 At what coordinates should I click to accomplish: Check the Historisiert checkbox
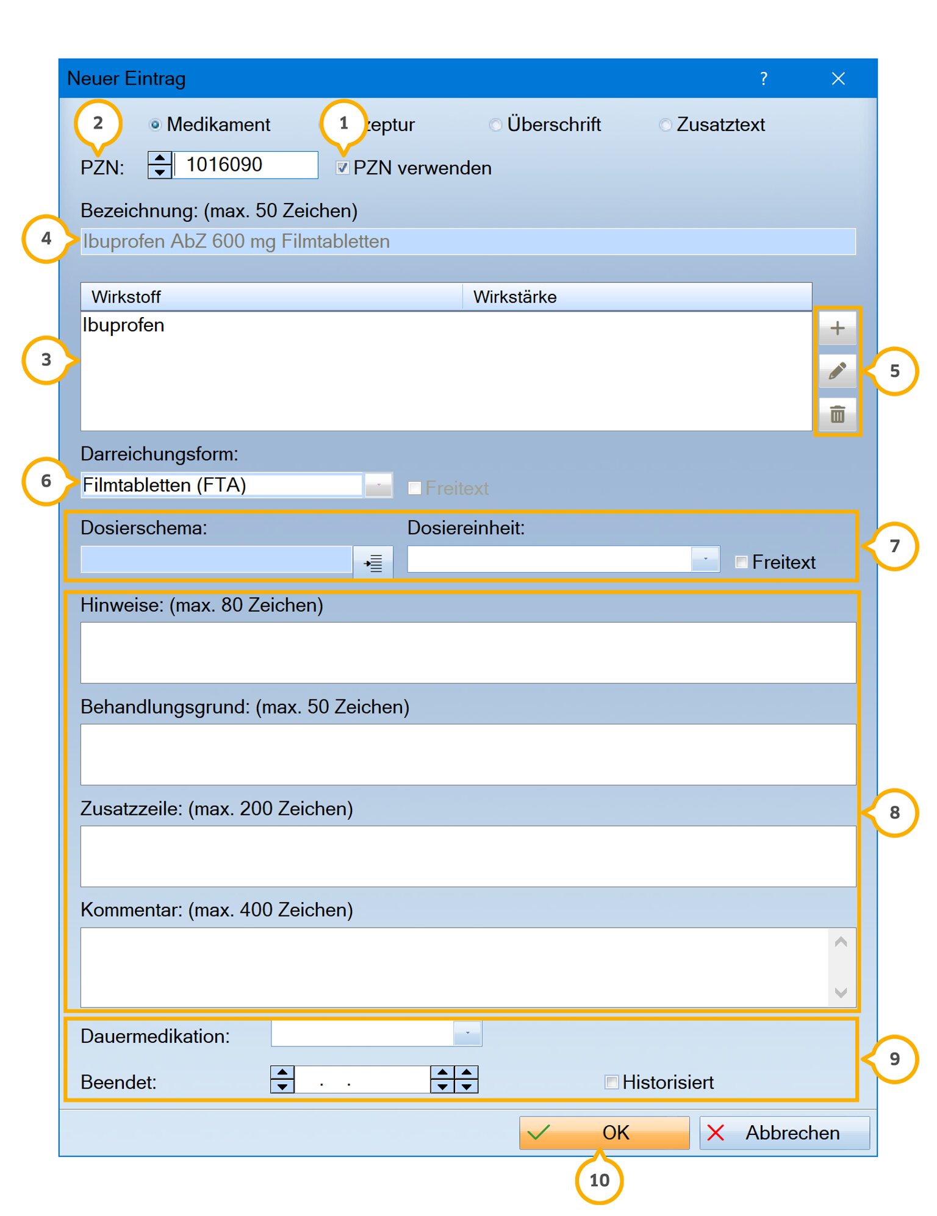point(611,1082)
